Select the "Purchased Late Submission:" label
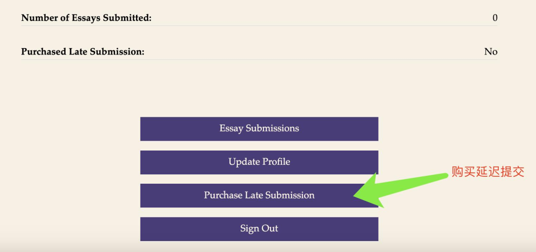 [83, 51]
